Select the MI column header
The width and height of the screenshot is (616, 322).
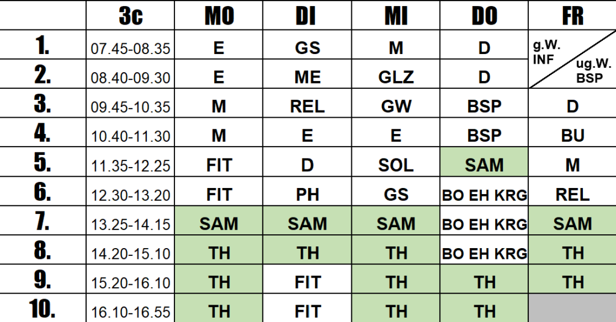396,15
